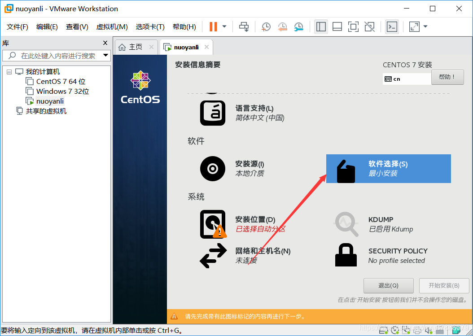This screenshot has height=336, width=473.
Task: Open 安装位置(D) hard disk icon
Action: coord(213,224)
